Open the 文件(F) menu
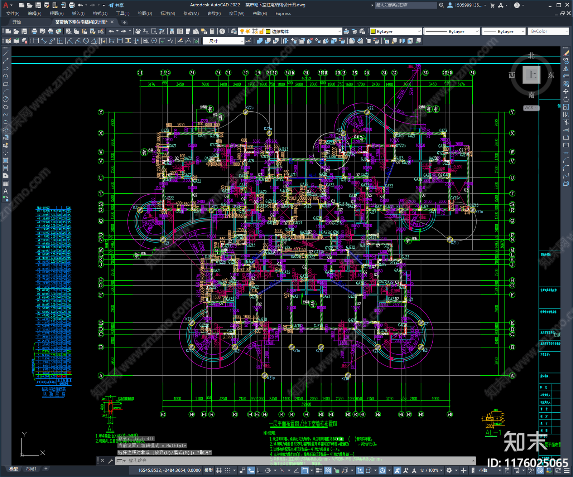Screen dimensions: 573x477 pyautogui.click(x=13, y=14)
